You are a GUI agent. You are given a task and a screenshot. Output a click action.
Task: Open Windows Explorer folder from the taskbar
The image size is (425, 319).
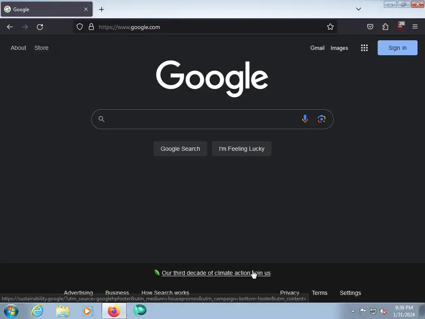coord(63,312)
